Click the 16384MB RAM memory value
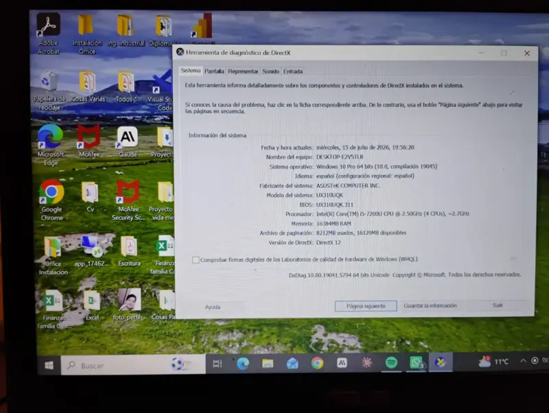The image size is (549, 413). coord(334,224)
